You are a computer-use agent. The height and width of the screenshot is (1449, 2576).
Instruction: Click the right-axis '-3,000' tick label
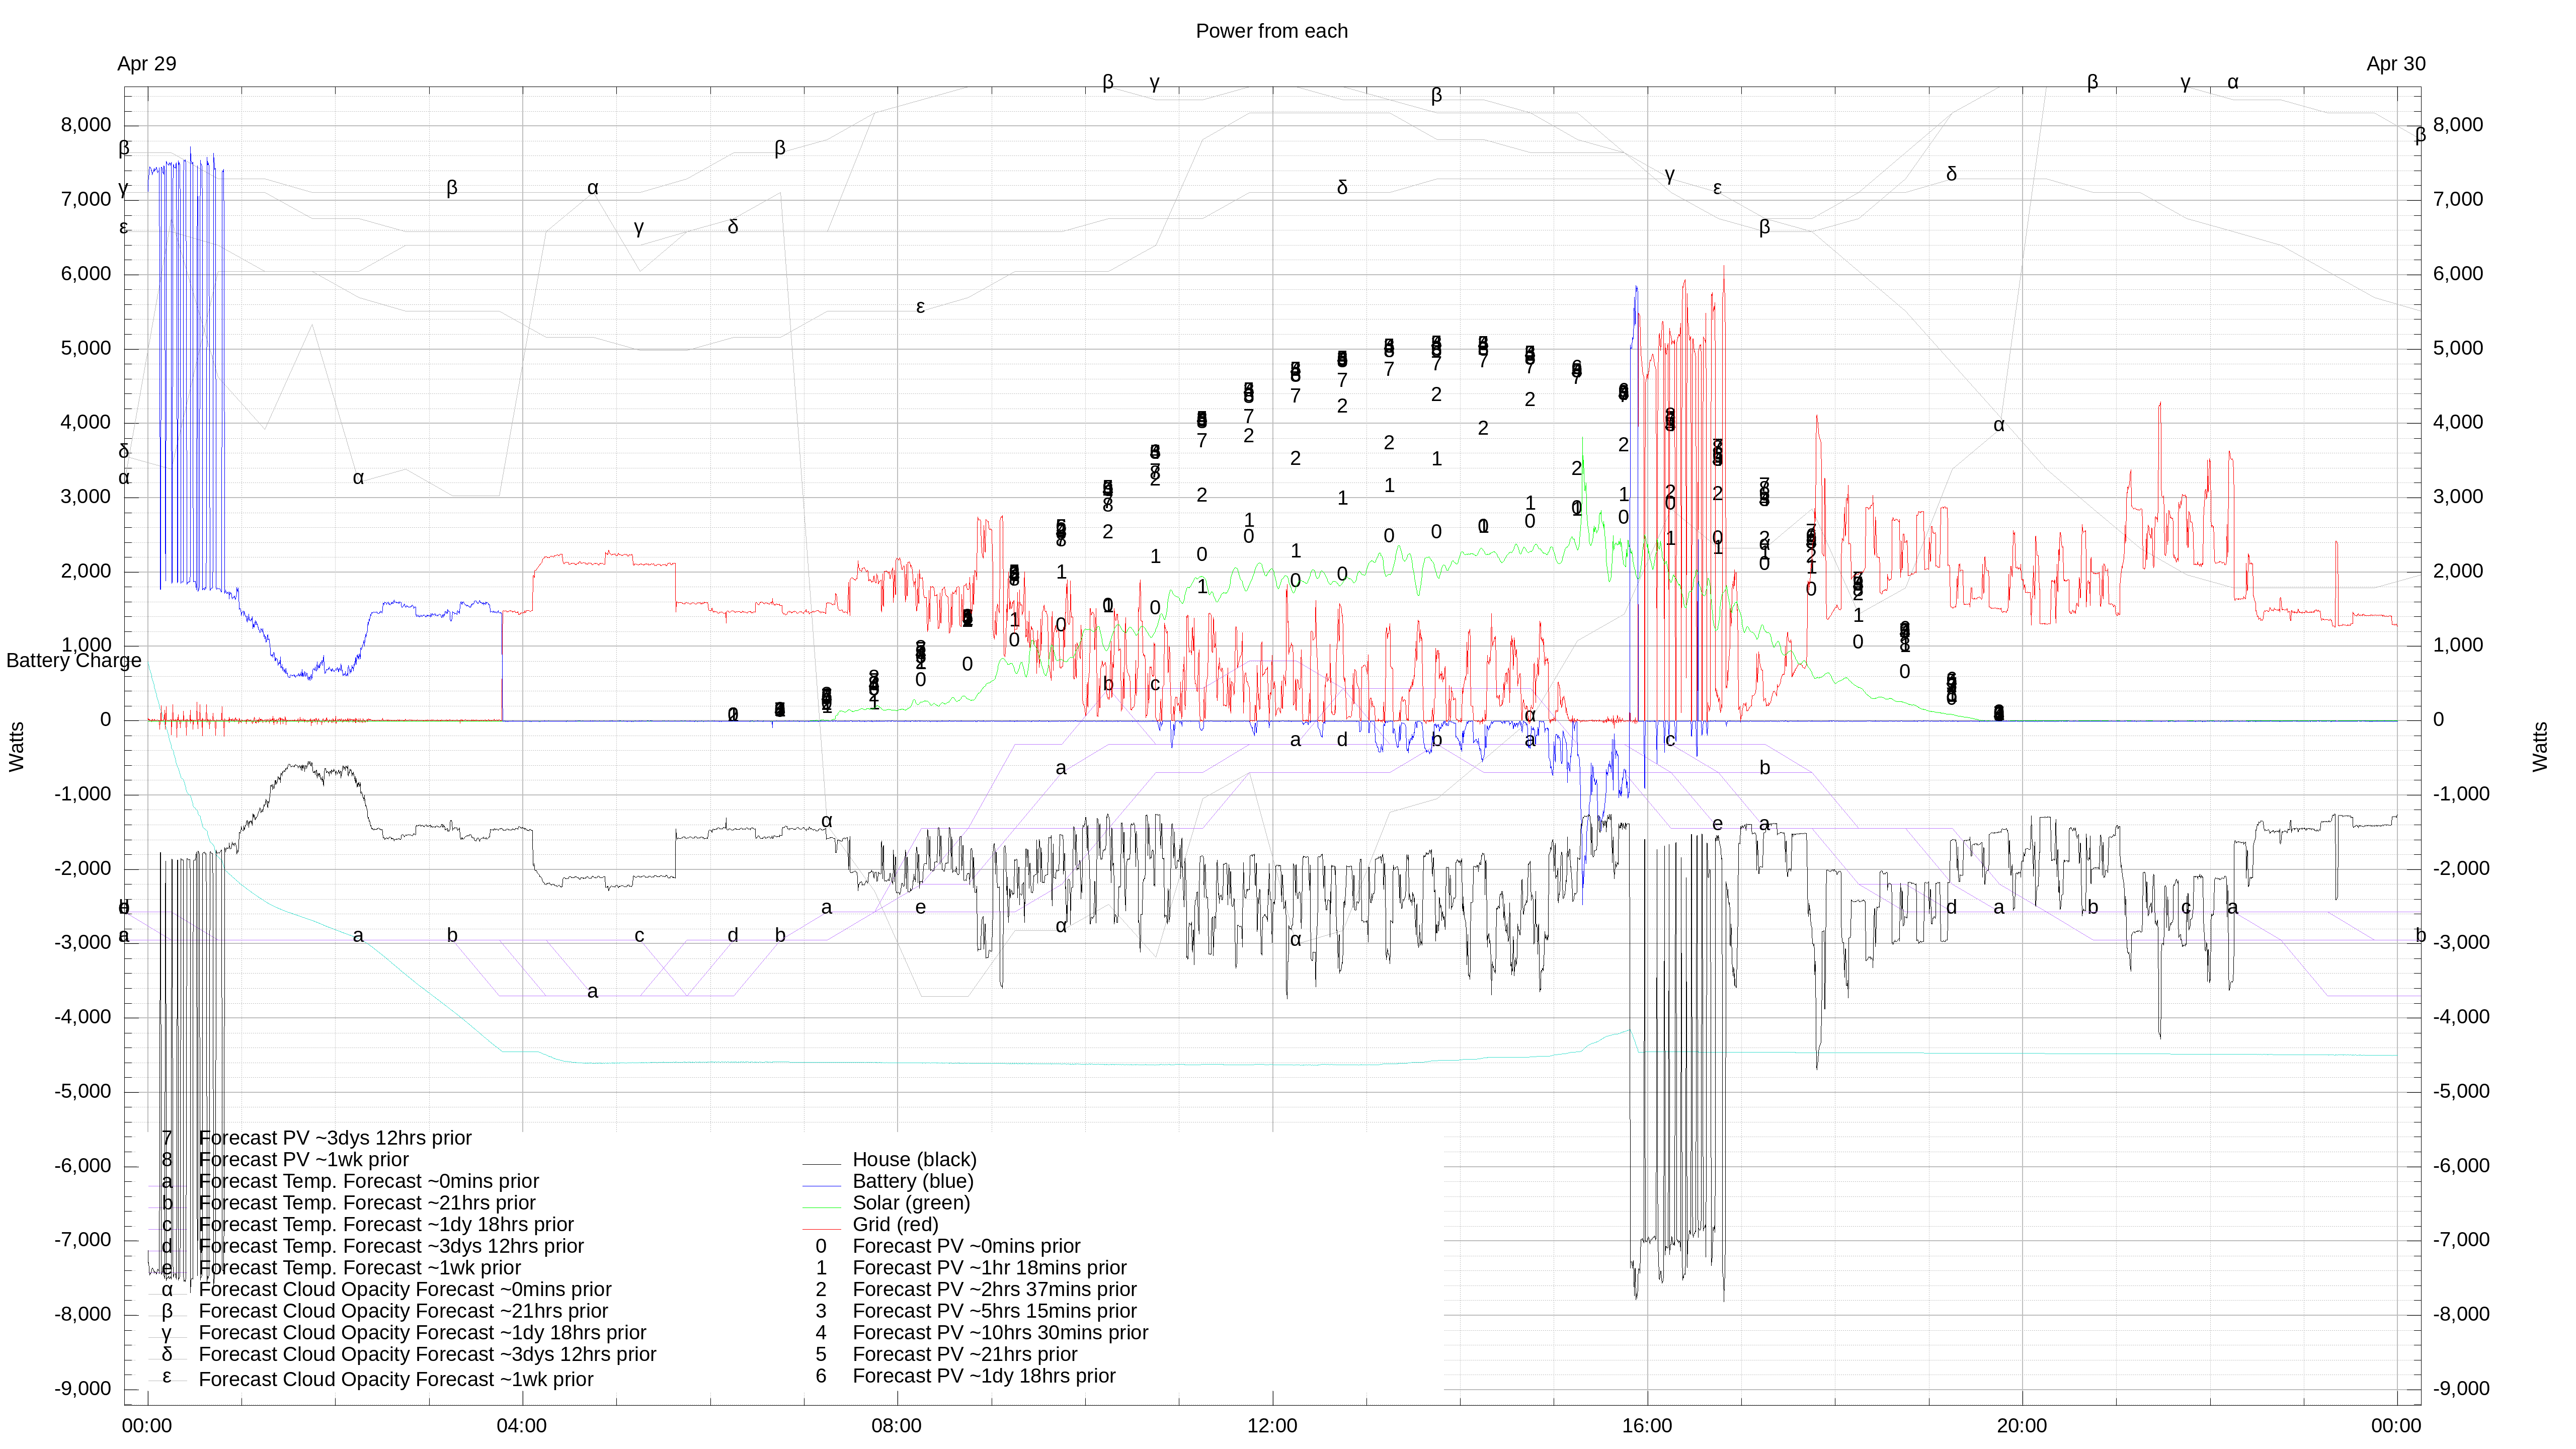[2461, 943]
